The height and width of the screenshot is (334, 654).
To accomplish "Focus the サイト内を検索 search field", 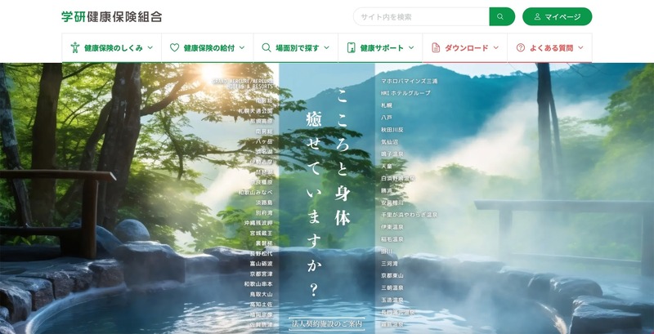I will coord(421,16).
